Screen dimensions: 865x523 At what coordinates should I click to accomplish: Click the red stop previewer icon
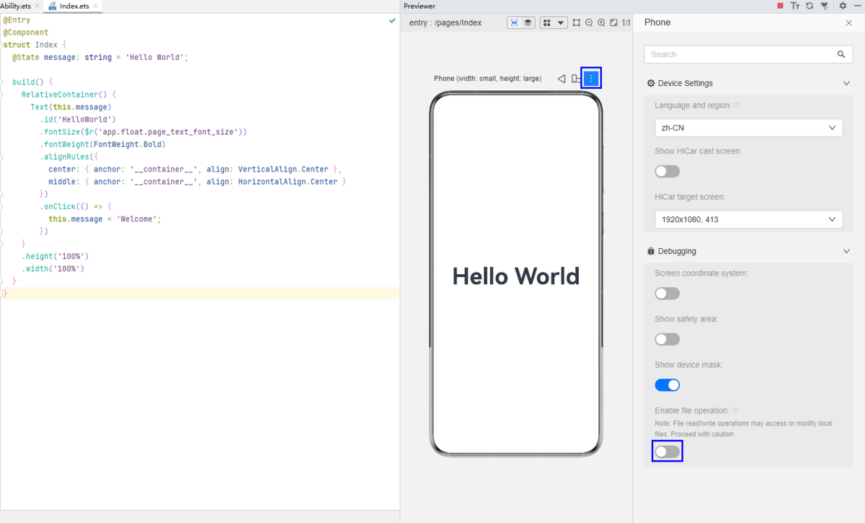point(780,6)
